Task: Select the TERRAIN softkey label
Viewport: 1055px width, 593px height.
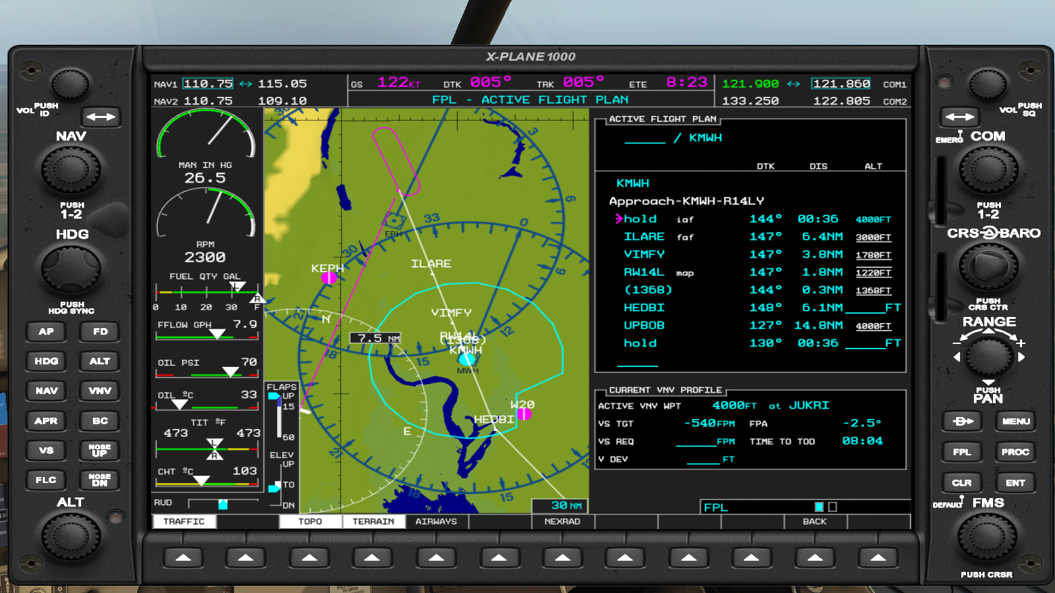Action: click(373, 521)
